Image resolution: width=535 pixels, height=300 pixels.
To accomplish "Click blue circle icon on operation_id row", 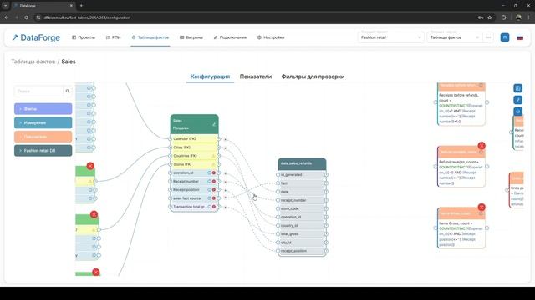I will (210, 172).
